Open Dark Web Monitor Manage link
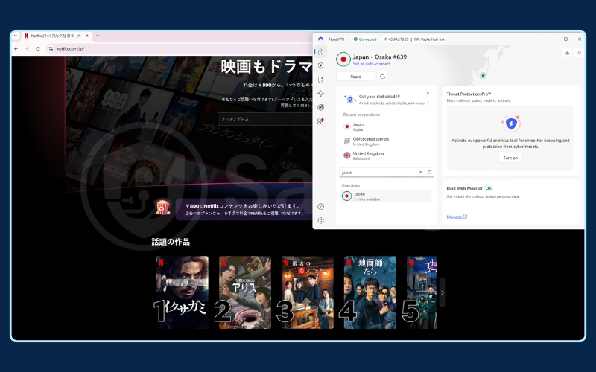This screenshot has width=596, height=372. coord(457,217)
